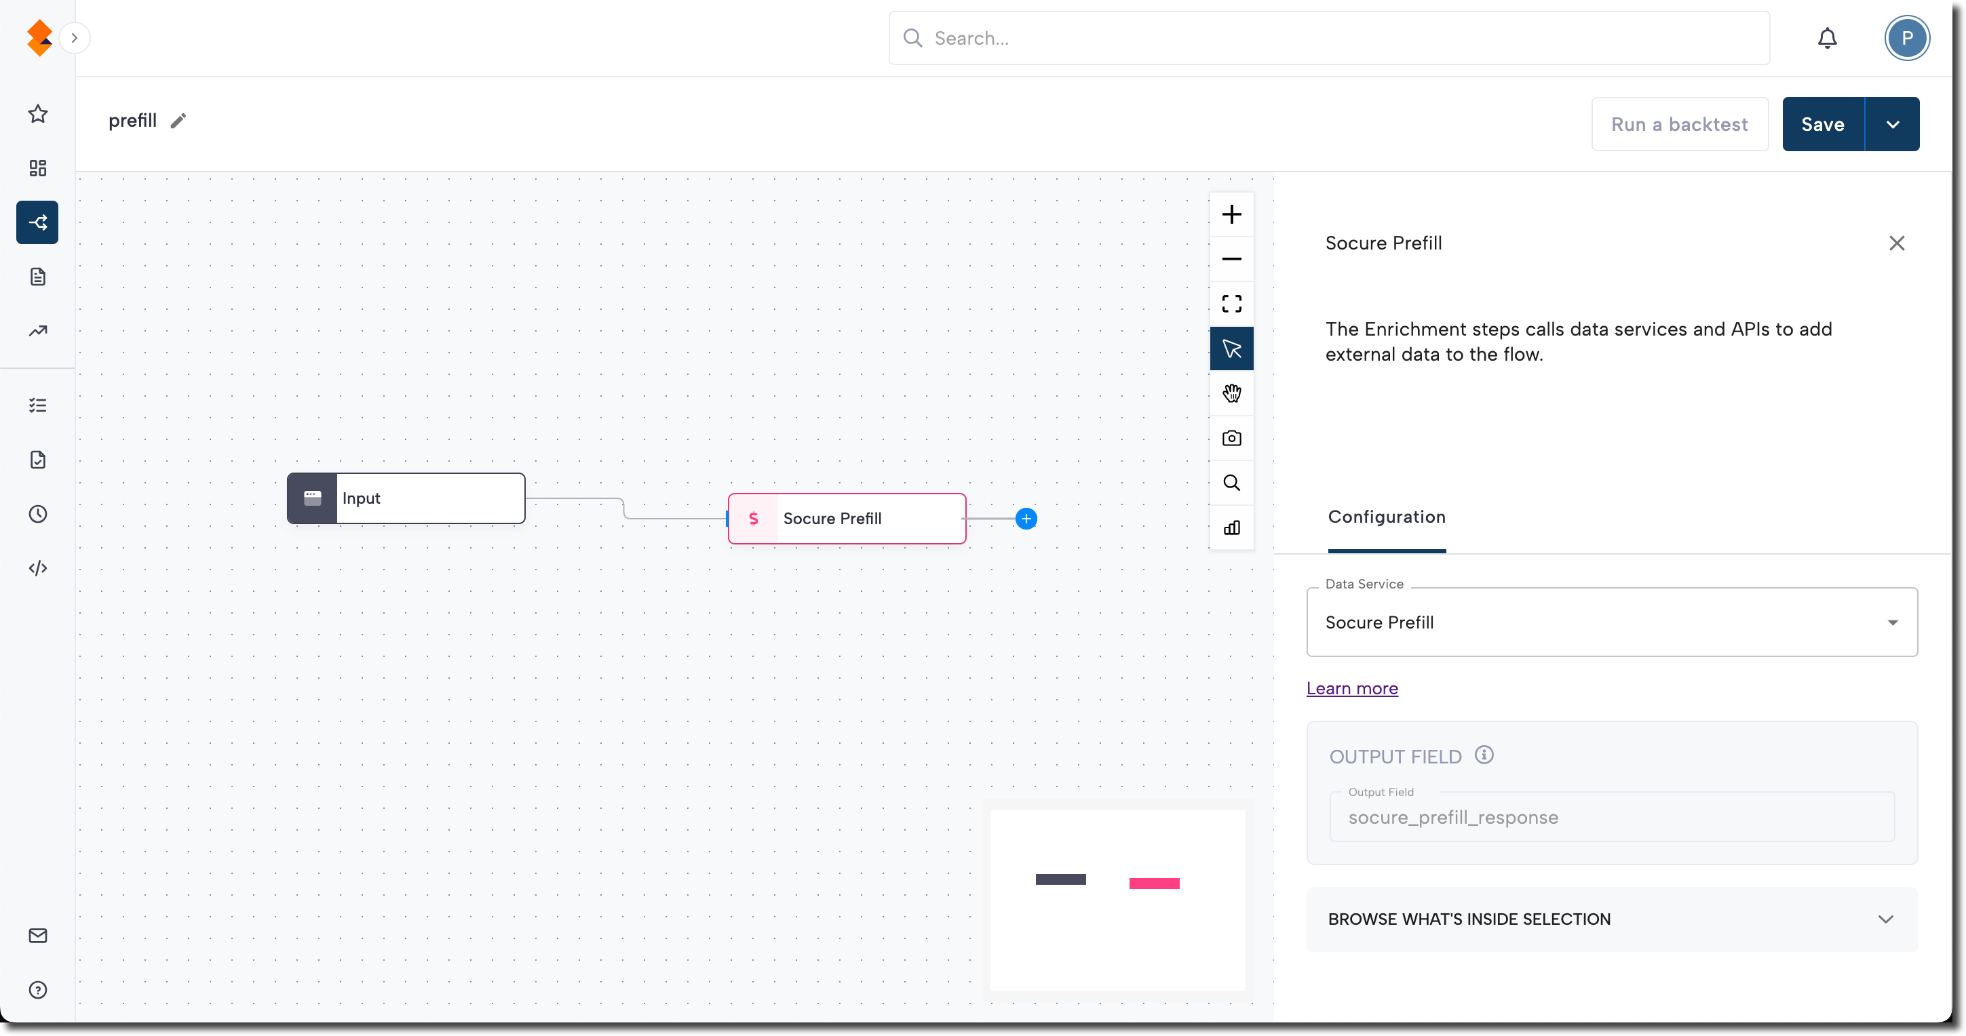The width and height of the screenshot is (1966, 1036).
Task: Open the notifications bell
Action: click(1826, 38)
